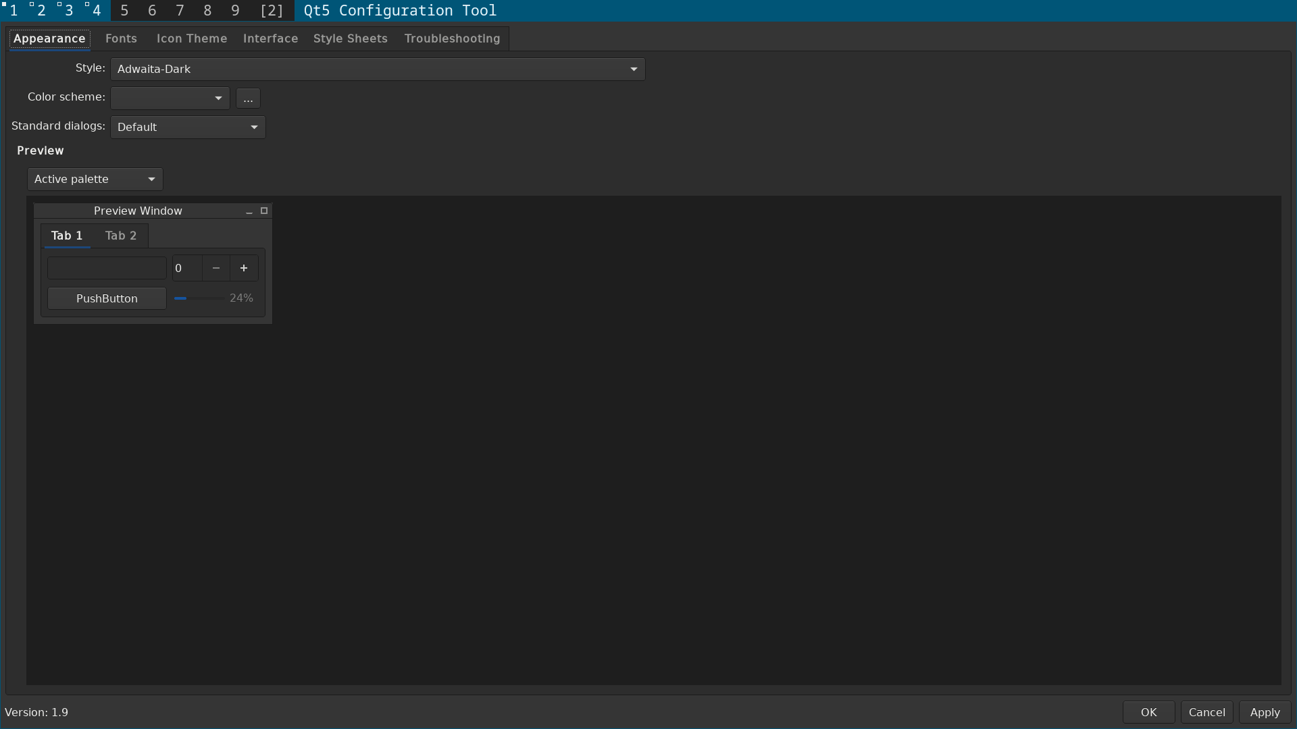Select Tab 1 in Preview Window

tap(67, 236)
